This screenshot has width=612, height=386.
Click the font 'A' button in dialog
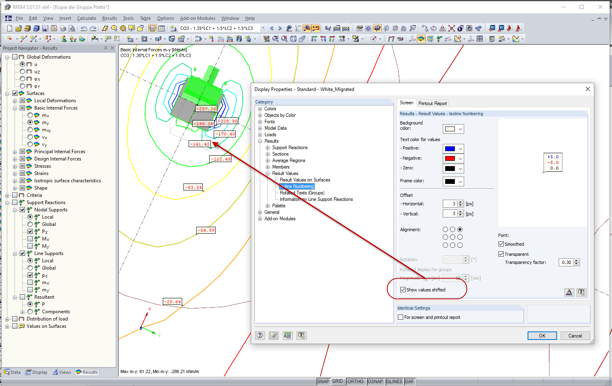(569, 292)
